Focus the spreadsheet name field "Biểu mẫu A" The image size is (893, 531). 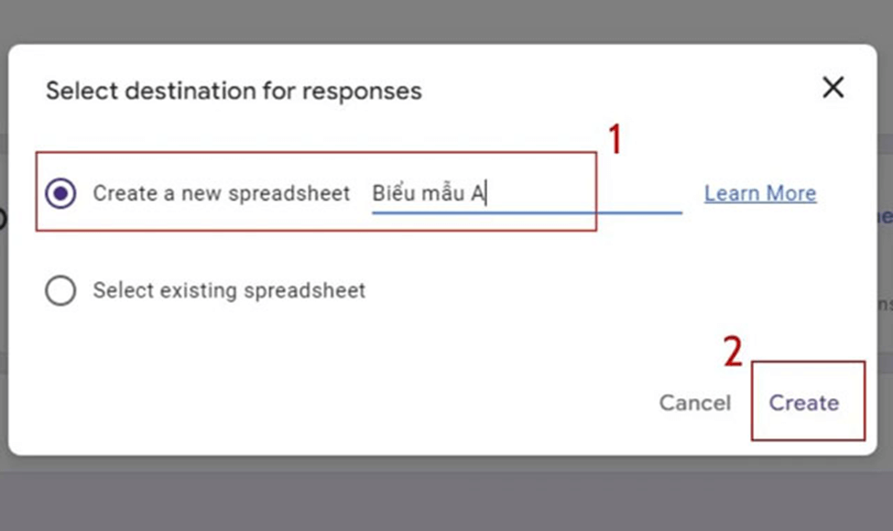(x=526, y=194)
